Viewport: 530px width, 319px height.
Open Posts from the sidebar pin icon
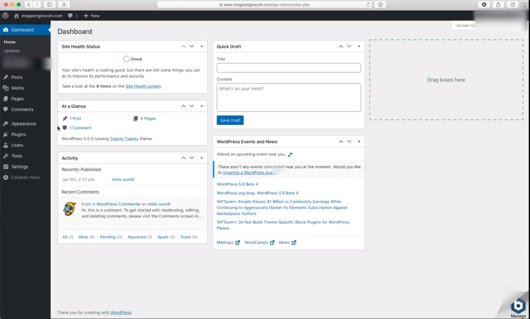[6, 77]
